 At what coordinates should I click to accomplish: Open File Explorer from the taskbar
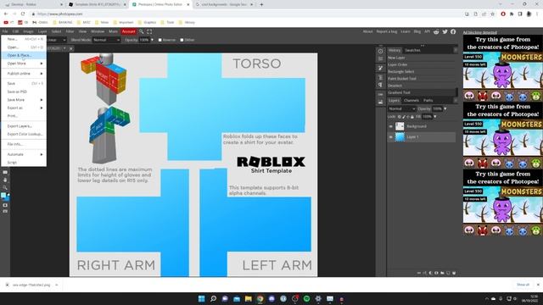(249, 298)
